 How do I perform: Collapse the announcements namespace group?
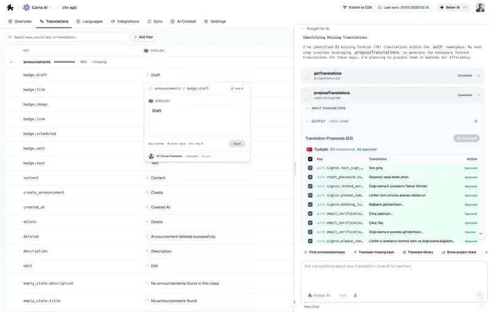coord(11,62)
